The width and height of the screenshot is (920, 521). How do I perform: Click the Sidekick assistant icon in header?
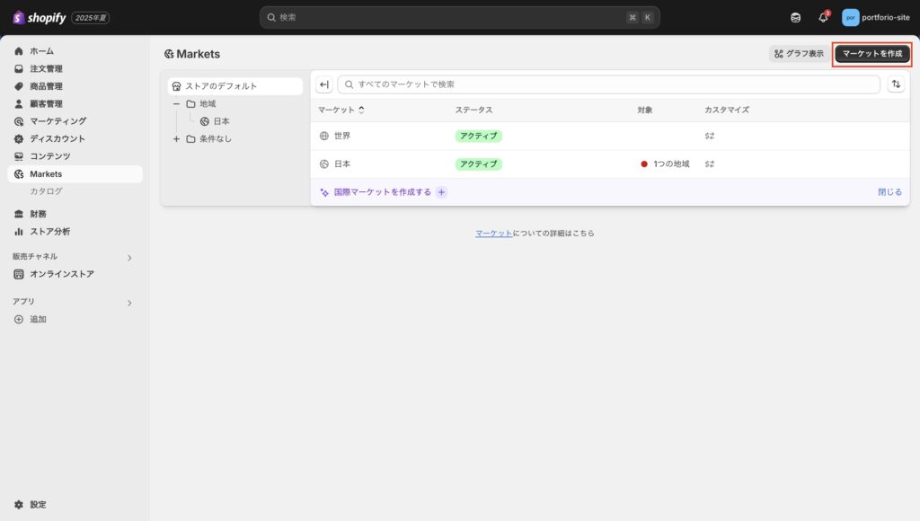click(x=795, y=17)
